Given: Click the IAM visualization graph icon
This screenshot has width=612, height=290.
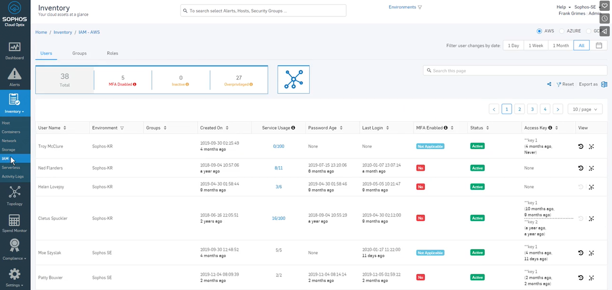Looking at the screenshot, I should (x=293, y=79).
